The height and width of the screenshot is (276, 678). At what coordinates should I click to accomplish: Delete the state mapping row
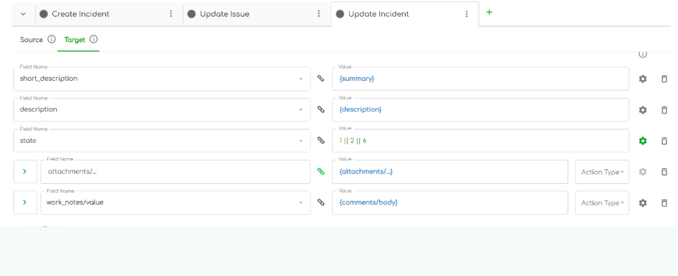(664, 141)
